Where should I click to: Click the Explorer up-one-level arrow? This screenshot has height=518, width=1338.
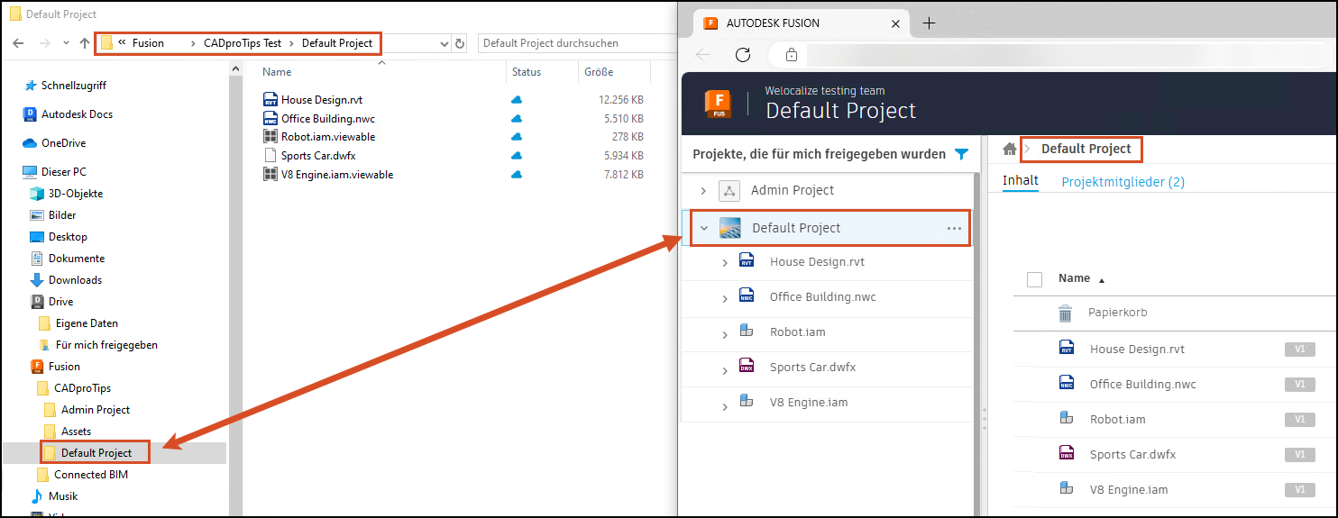tap(85, 43)
